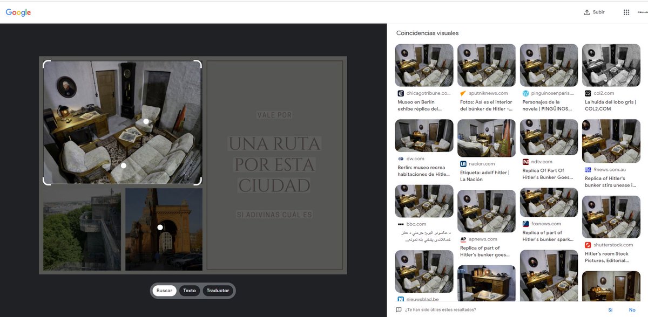The width and height of the screenshot is (648, 317).
Task: Click the bbc.com favicon
Action: (401, 224)
